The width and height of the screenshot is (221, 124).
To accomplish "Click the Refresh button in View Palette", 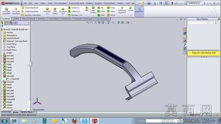I will point(216,23).
